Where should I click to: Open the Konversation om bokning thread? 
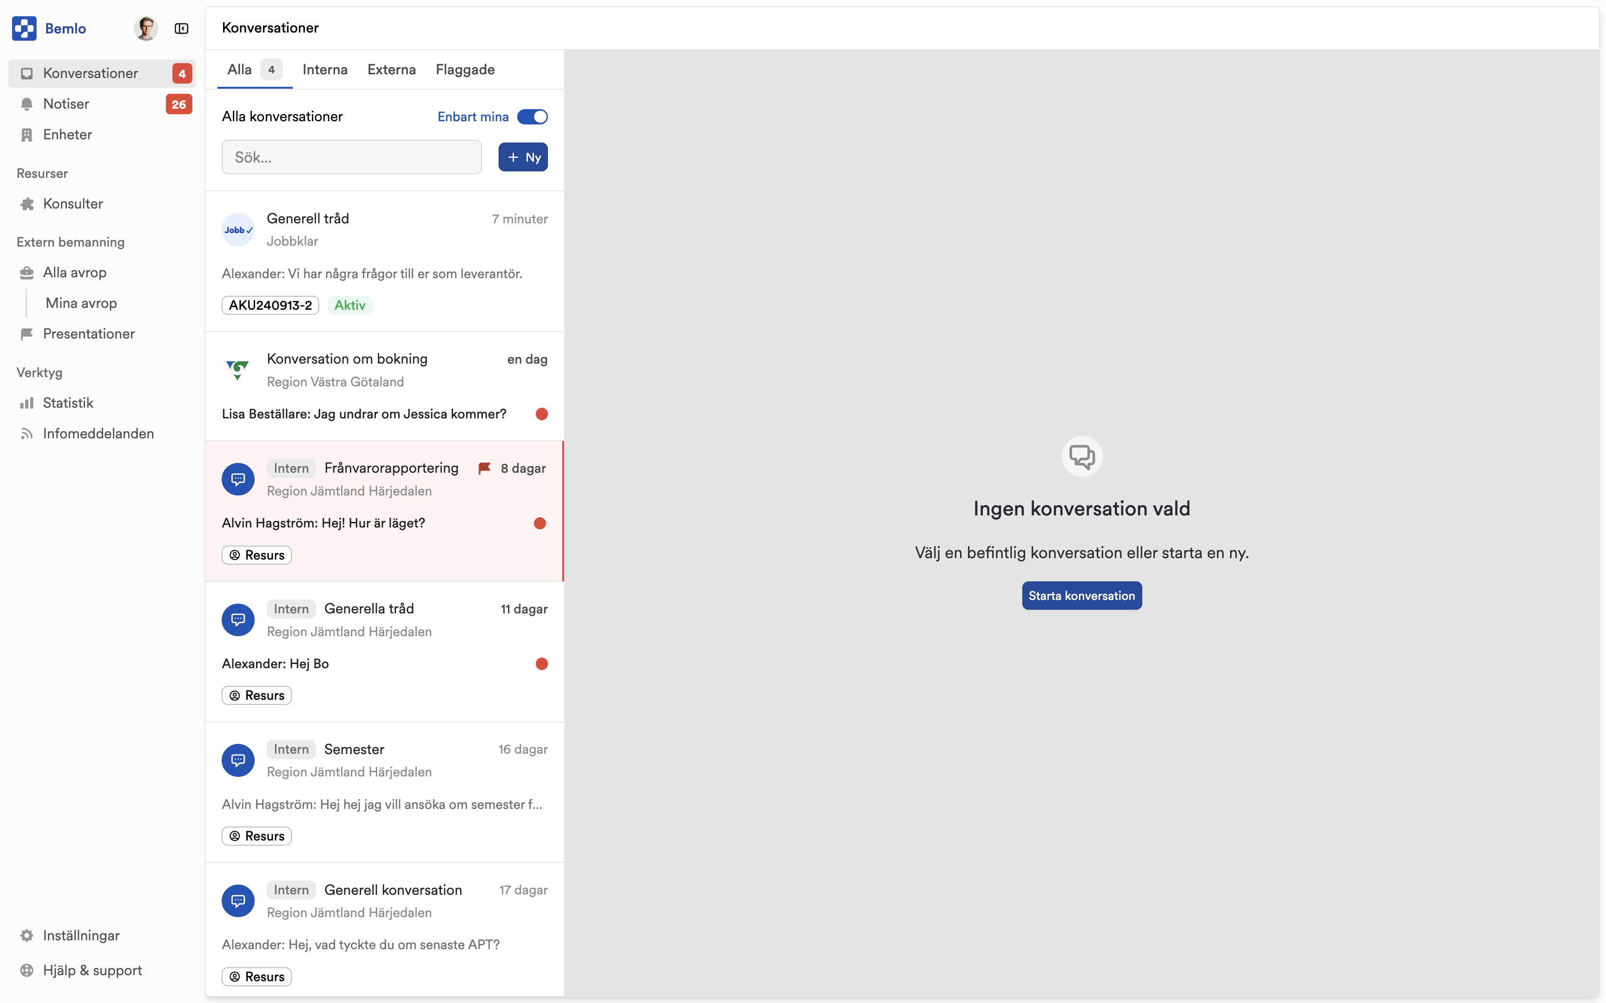tap(385, 386)
